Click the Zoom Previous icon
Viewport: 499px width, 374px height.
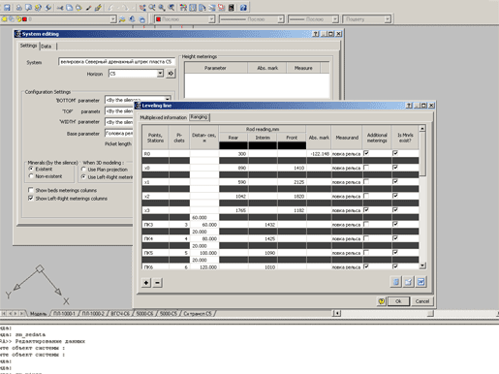[x=172, y=7]
